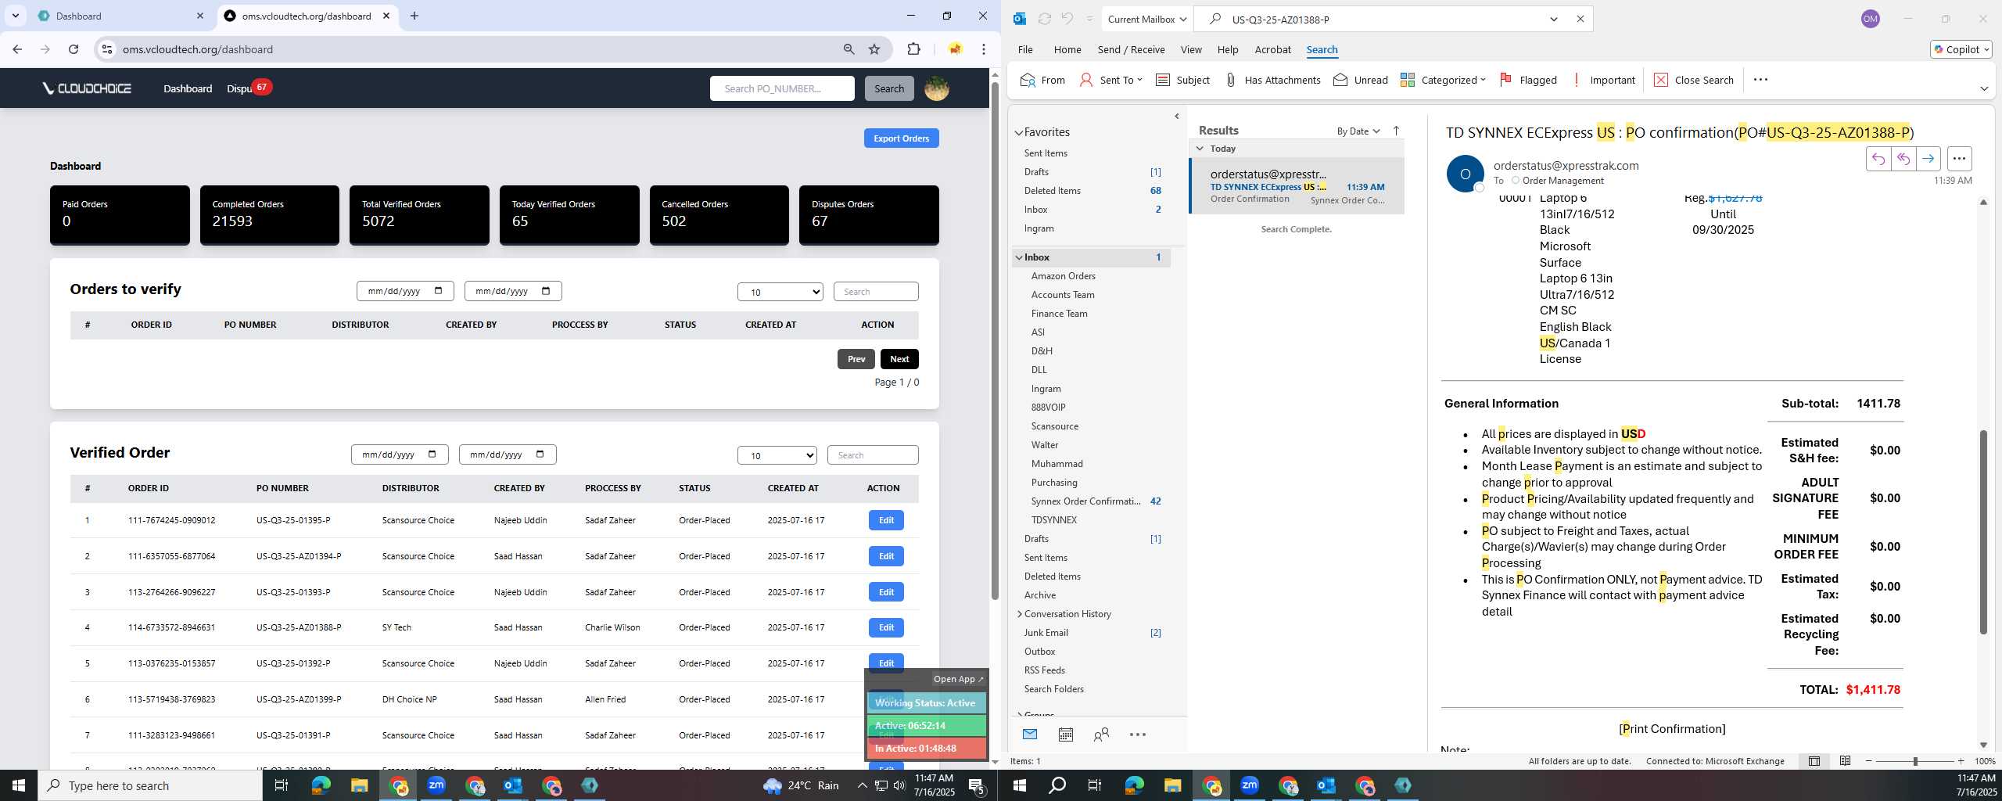Open the Acrobat ribbon tab
Viewport: 2002px width, 801px height.
pos(1272,49)
